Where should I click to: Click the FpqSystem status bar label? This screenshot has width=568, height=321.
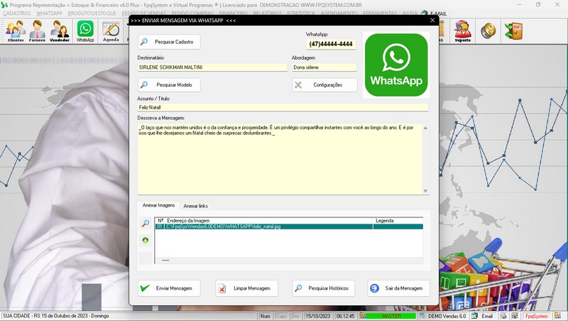click(537, 316)
